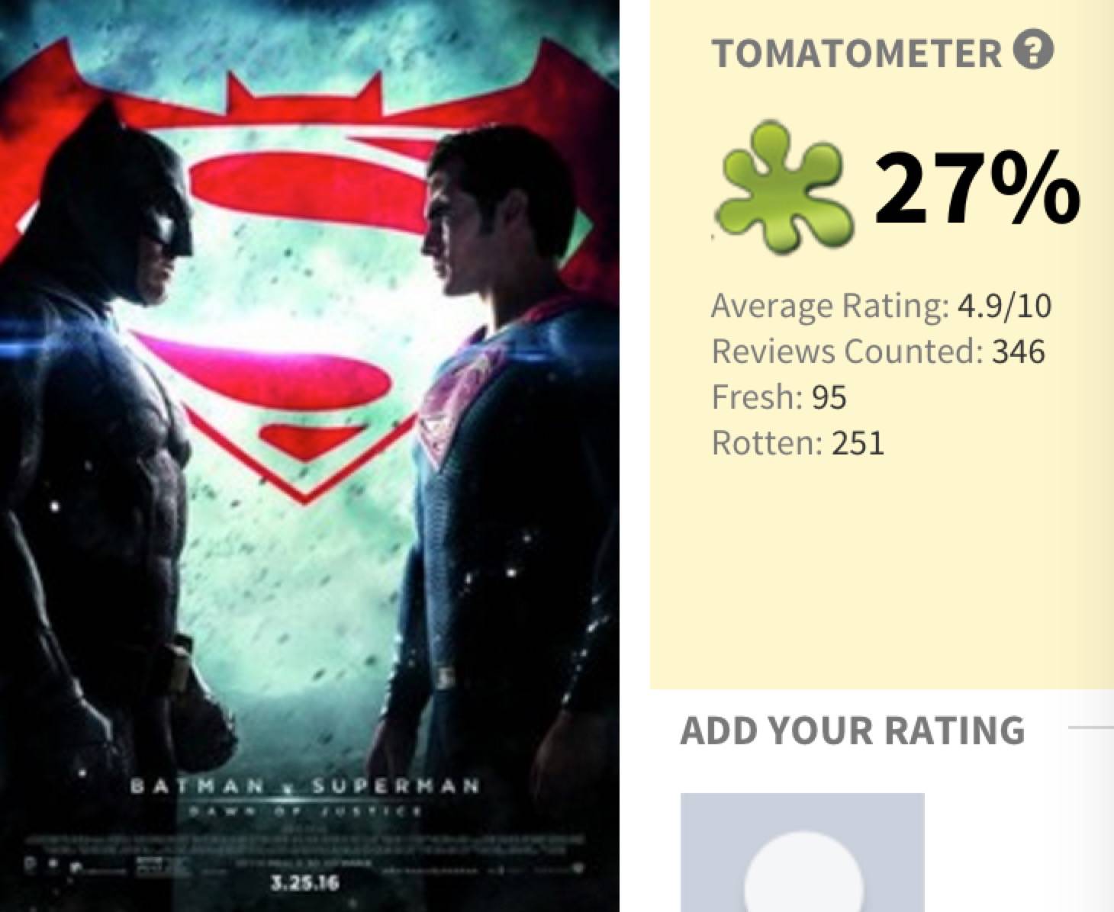Select the 27% Tomatometer score
This screenshot has width=1114, height=912.
point(976,188)
